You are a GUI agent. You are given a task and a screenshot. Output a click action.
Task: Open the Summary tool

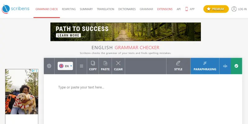(x=86, y=9)
